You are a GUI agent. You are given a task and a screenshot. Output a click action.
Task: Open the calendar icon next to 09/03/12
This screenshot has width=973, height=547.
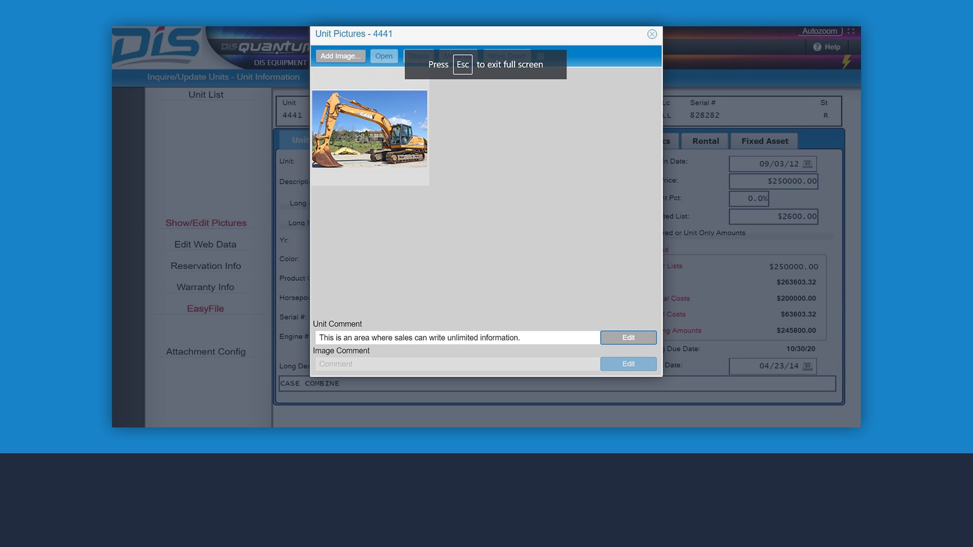pyautogui.click(x=808, y=164)
